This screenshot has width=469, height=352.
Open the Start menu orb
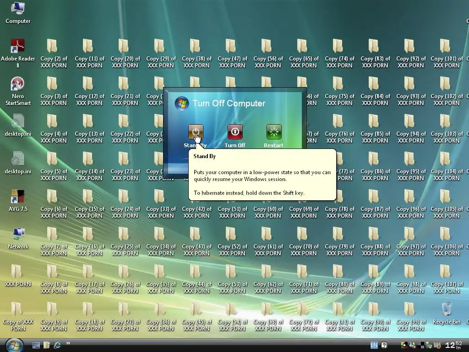tap(14, 345)
